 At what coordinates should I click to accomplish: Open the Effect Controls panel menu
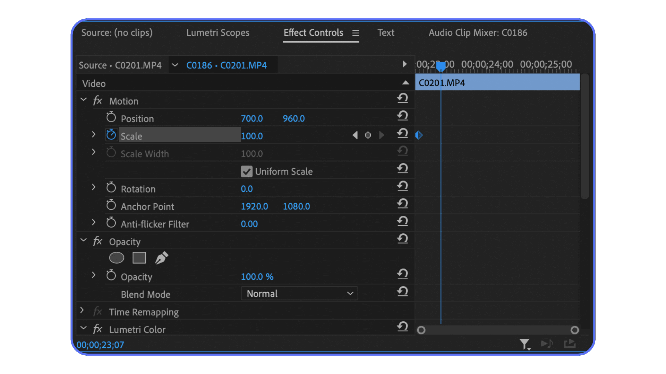coord(356,33)
